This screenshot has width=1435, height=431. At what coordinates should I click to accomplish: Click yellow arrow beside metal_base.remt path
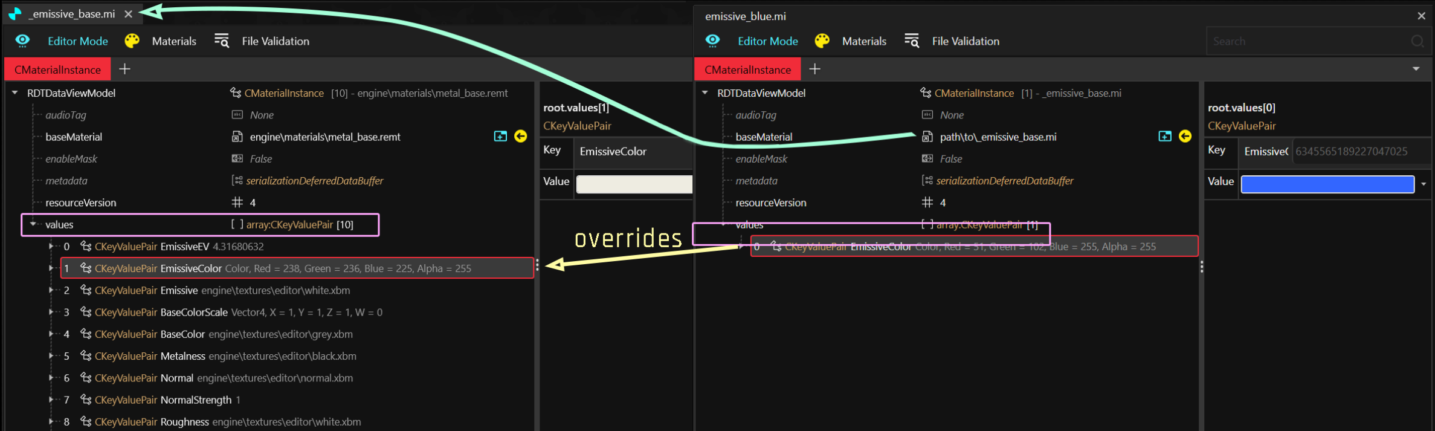[x=520, y=137]
